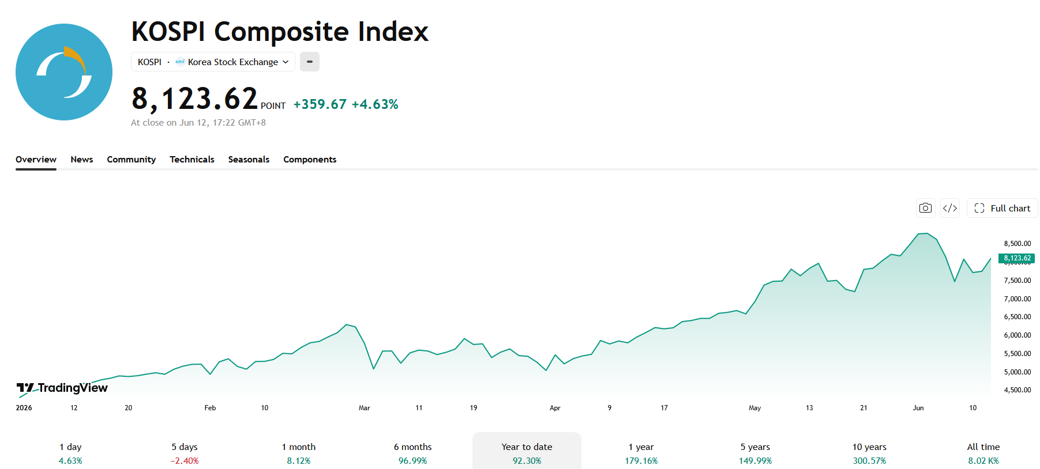Show the All time range
The width and height of the screenshot is (1040, 469).
pyautogui.click(x=983, y=453)
